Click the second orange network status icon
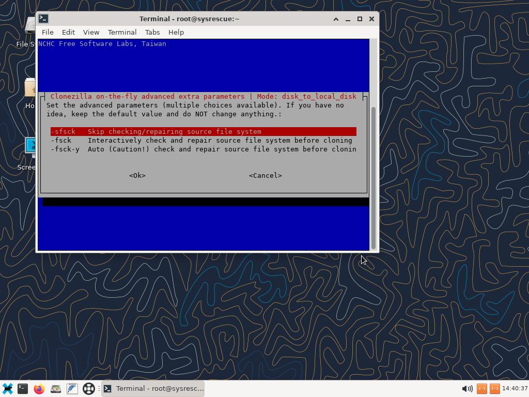529x397 pixels. click(x=494, y=388)
